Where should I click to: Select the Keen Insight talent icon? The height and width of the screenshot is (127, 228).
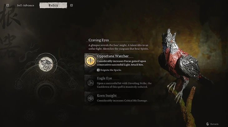[x=91, y=98]
